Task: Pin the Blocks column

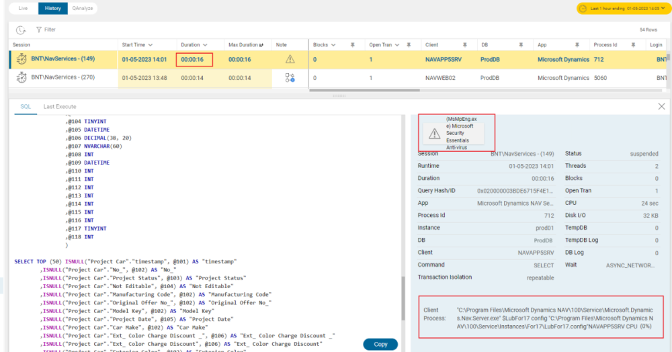Action: point(352,45)
